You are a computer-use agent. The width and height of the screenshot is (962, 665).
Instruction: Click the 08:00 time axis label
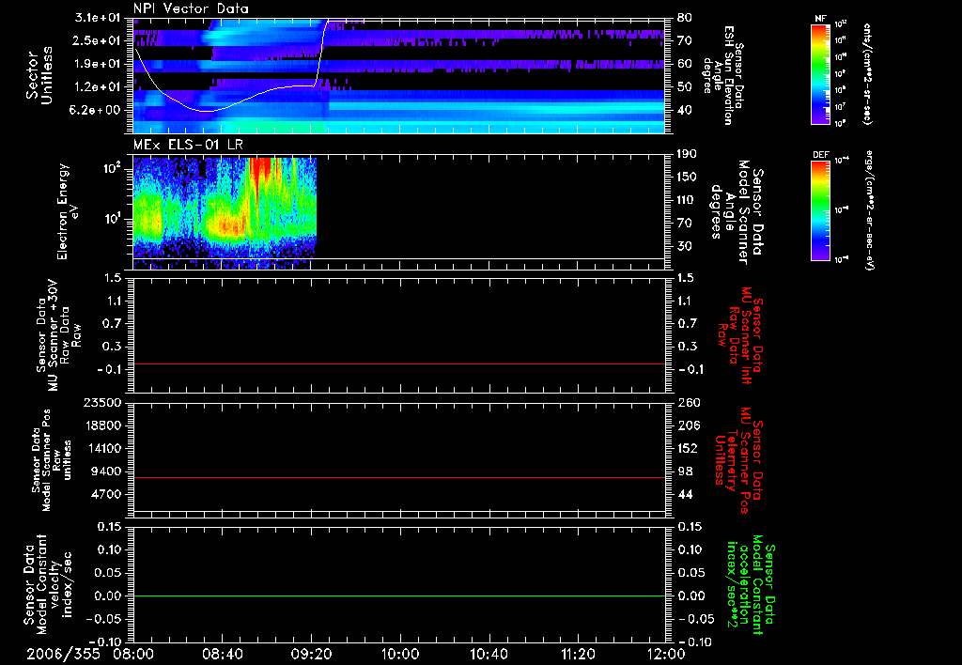(133, 654)
